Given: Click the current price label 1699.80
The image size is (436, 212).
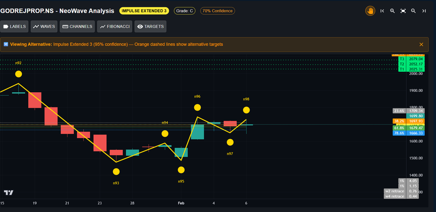Looking at the screenshot, I should [416, 116].
